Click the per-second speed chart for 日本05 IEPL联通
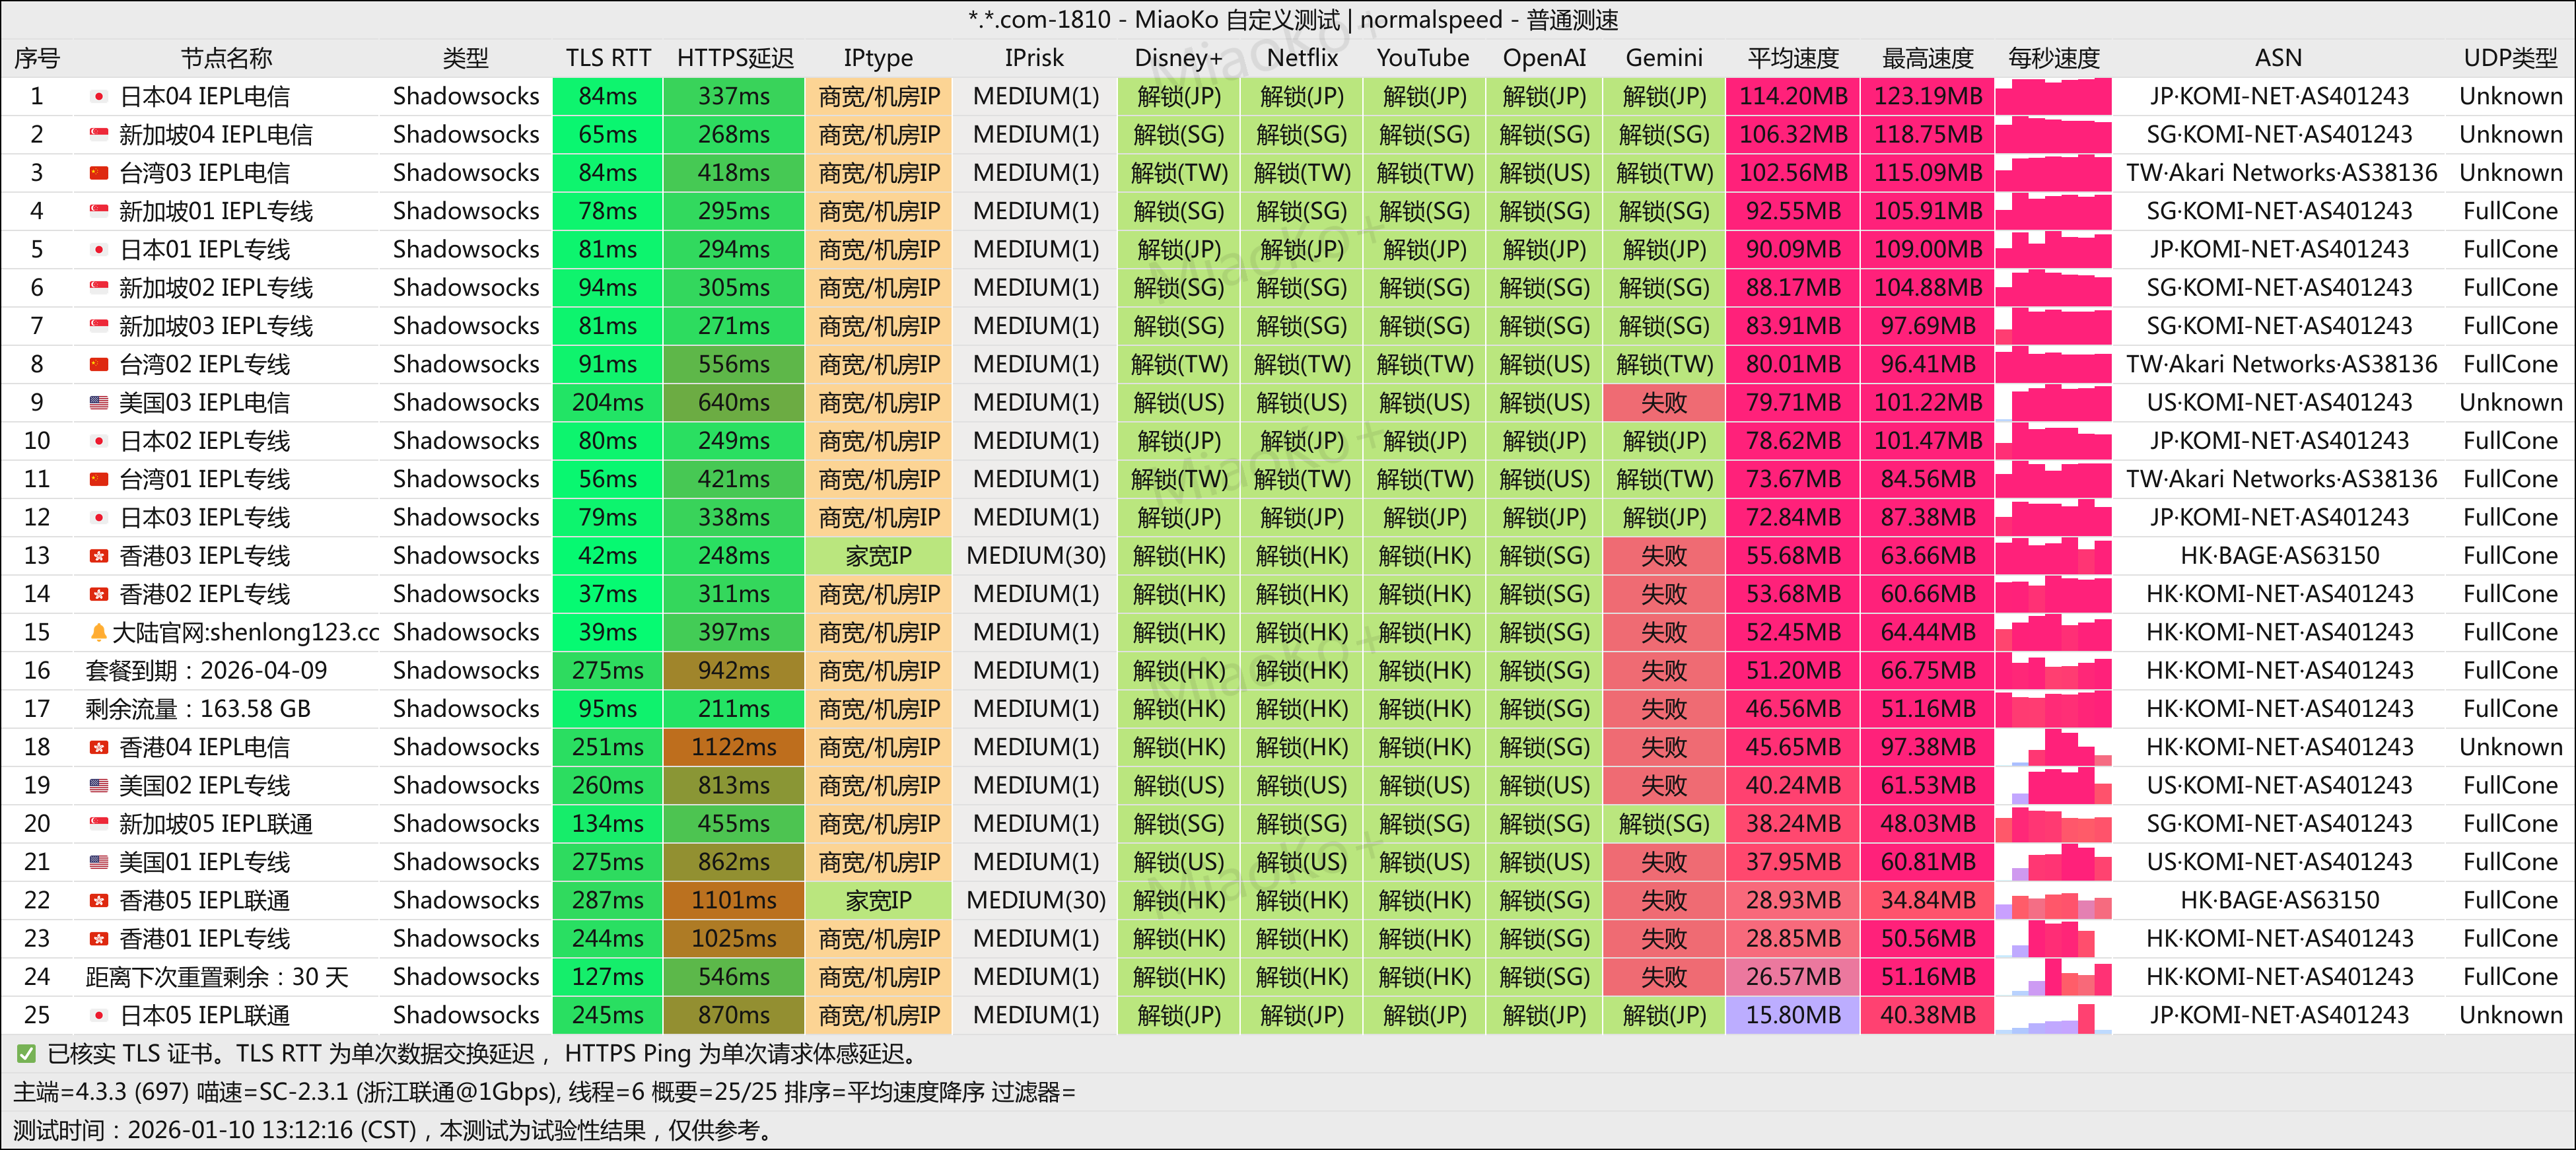2576x1150 pixels. [2053, 1015]
